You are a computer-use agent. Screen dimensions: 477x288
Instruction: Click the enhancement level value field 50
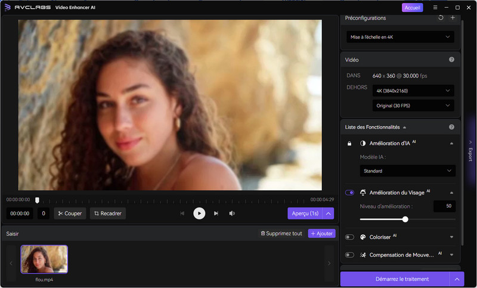tap(444, 206)
